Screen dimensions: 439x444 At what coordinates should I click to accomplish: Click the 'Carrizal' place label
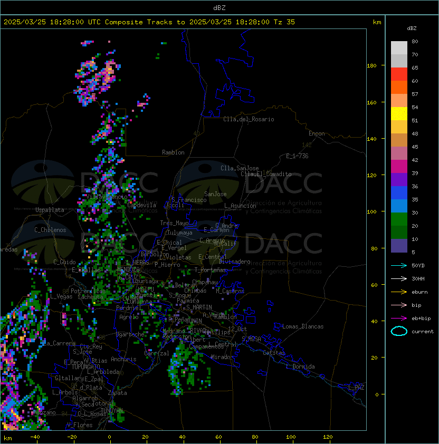tap(156, 353)
